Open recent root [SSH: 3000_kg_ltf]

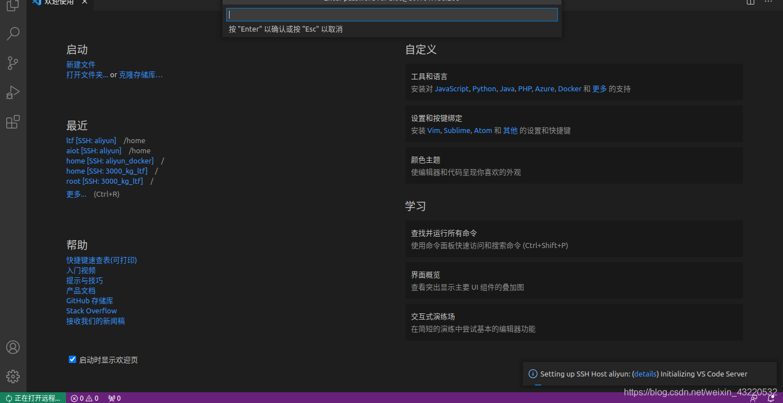(x=104, y=181)
